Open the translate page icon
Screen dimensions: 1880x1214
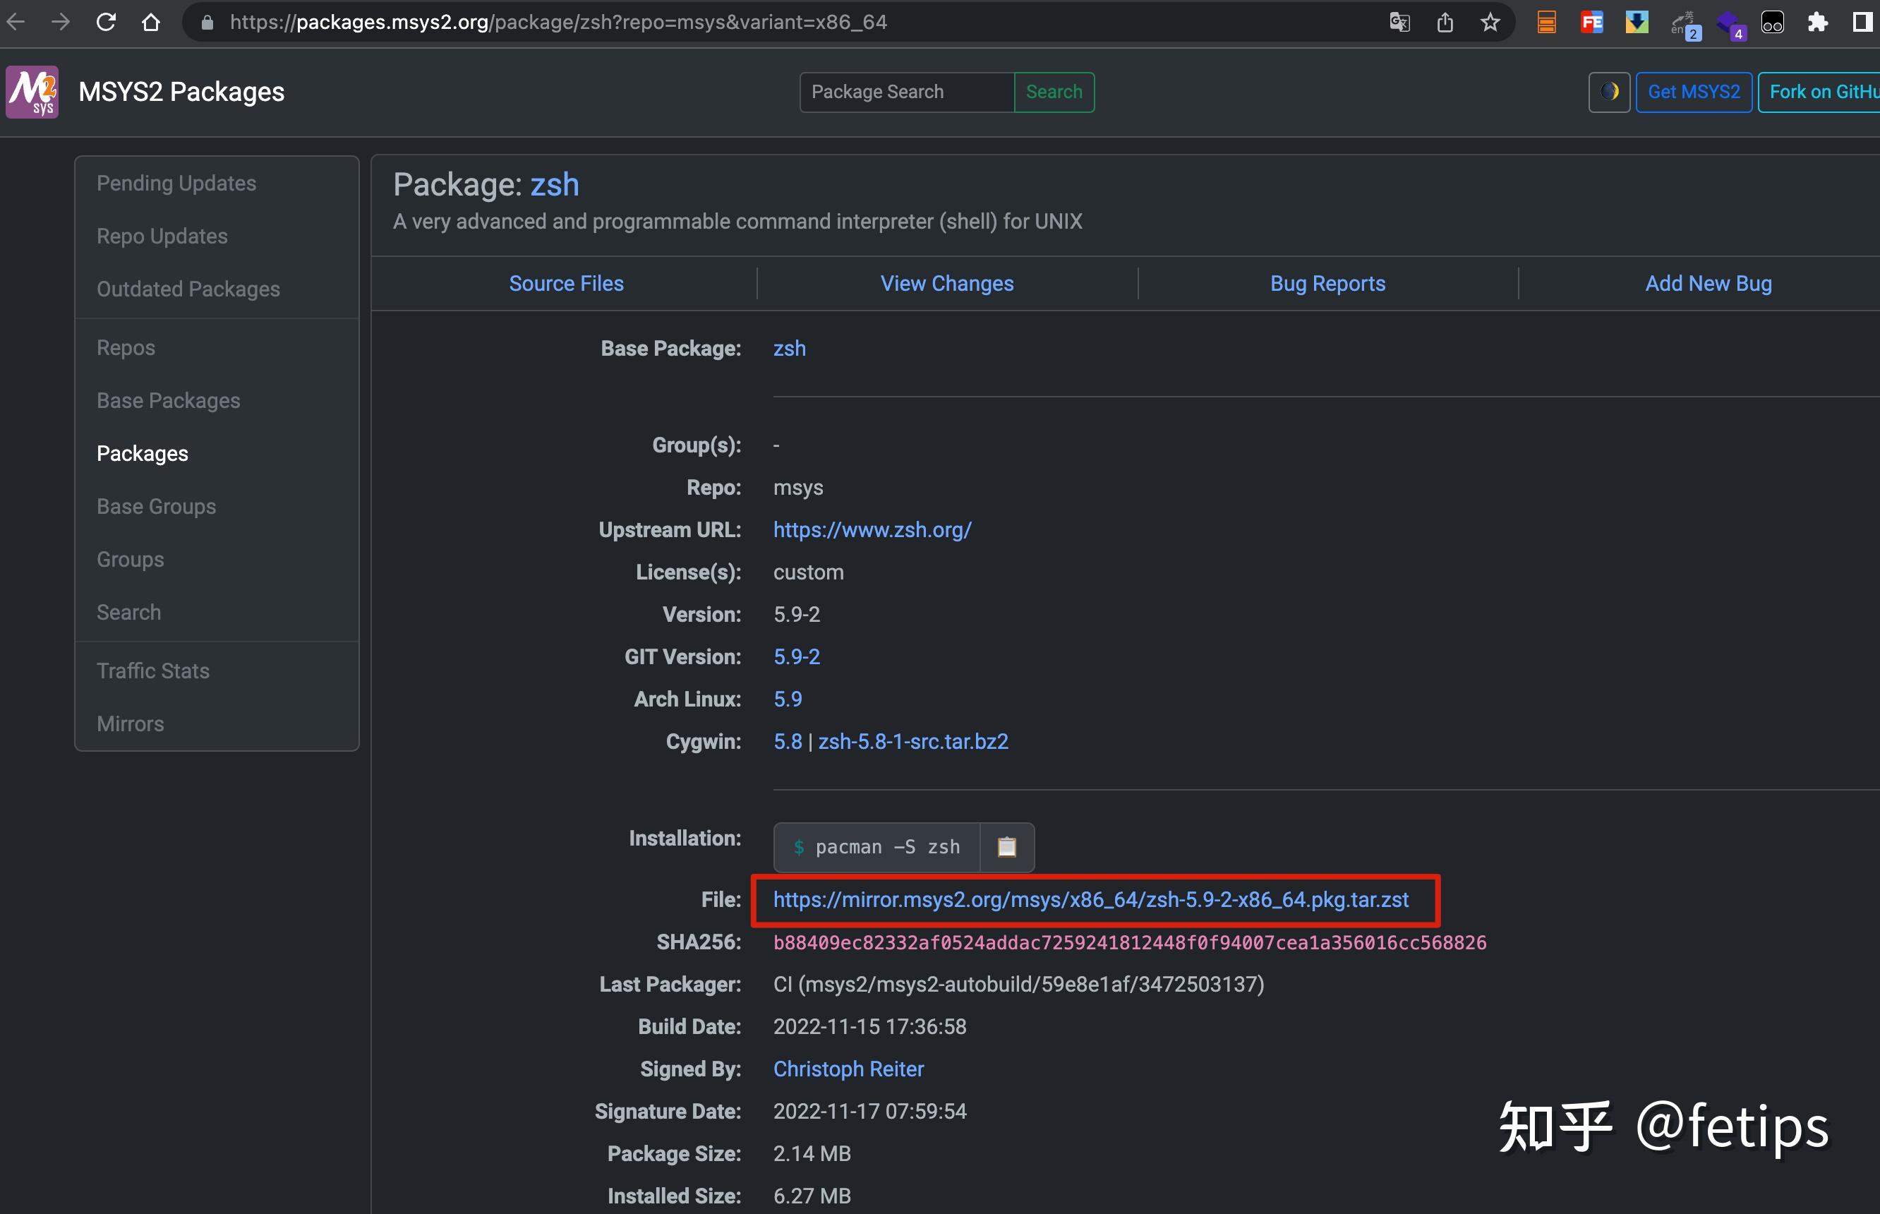(x=1399, y=22)
